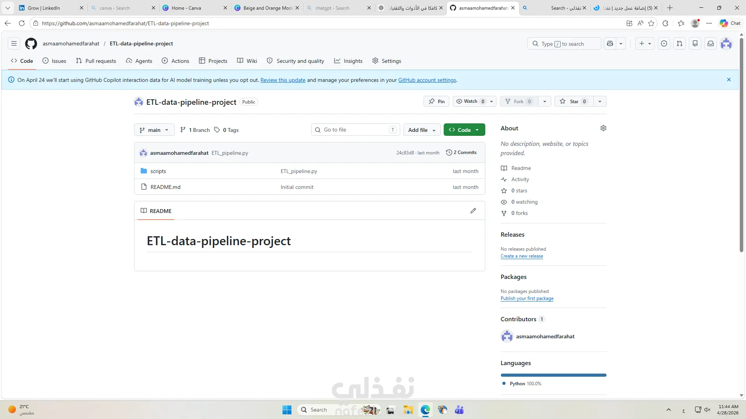Open browser extensions icon

coord(666,23)
